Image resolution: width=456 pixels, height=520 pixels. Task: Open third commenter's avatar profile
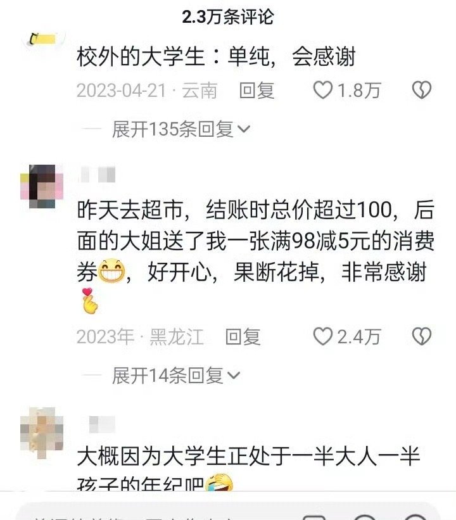pyautogui.click(x=42, y=433)
